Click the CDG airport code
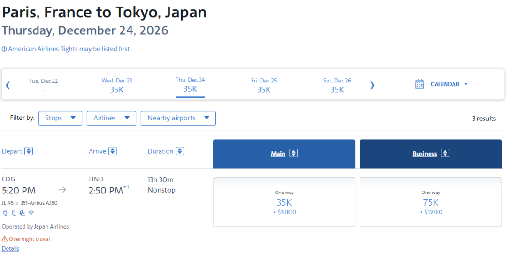Viewport: 507px width, 253px height. coord(8,179)
